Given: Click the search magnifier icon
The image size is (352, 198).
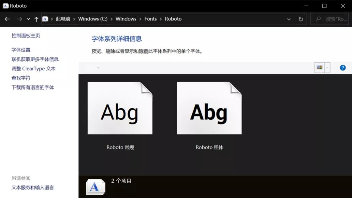Looking at the screenshot, I should [x=318, y=19].
